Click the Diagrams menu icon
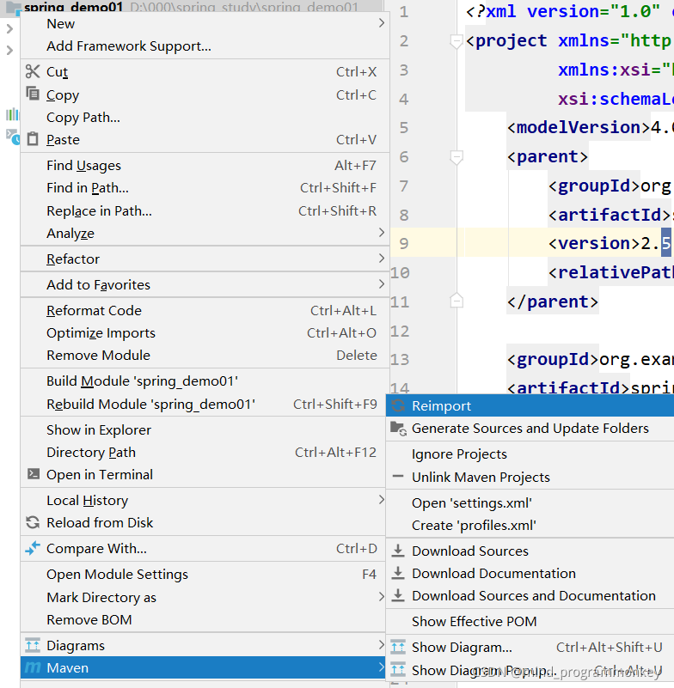Viewport: 674px width, 688px height. [x=33, y=644]
